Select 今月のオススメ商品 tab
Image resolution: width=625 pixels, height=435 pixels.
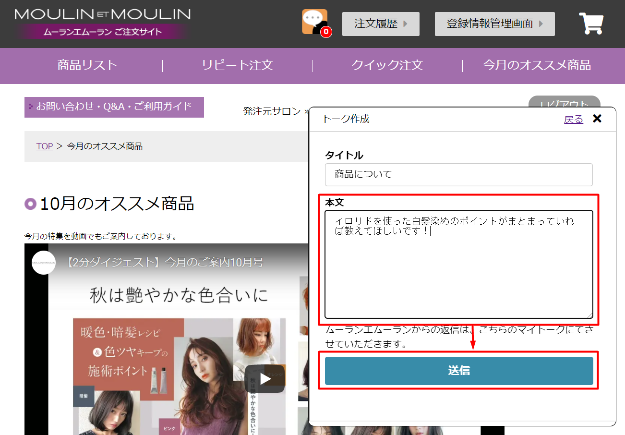537,65
